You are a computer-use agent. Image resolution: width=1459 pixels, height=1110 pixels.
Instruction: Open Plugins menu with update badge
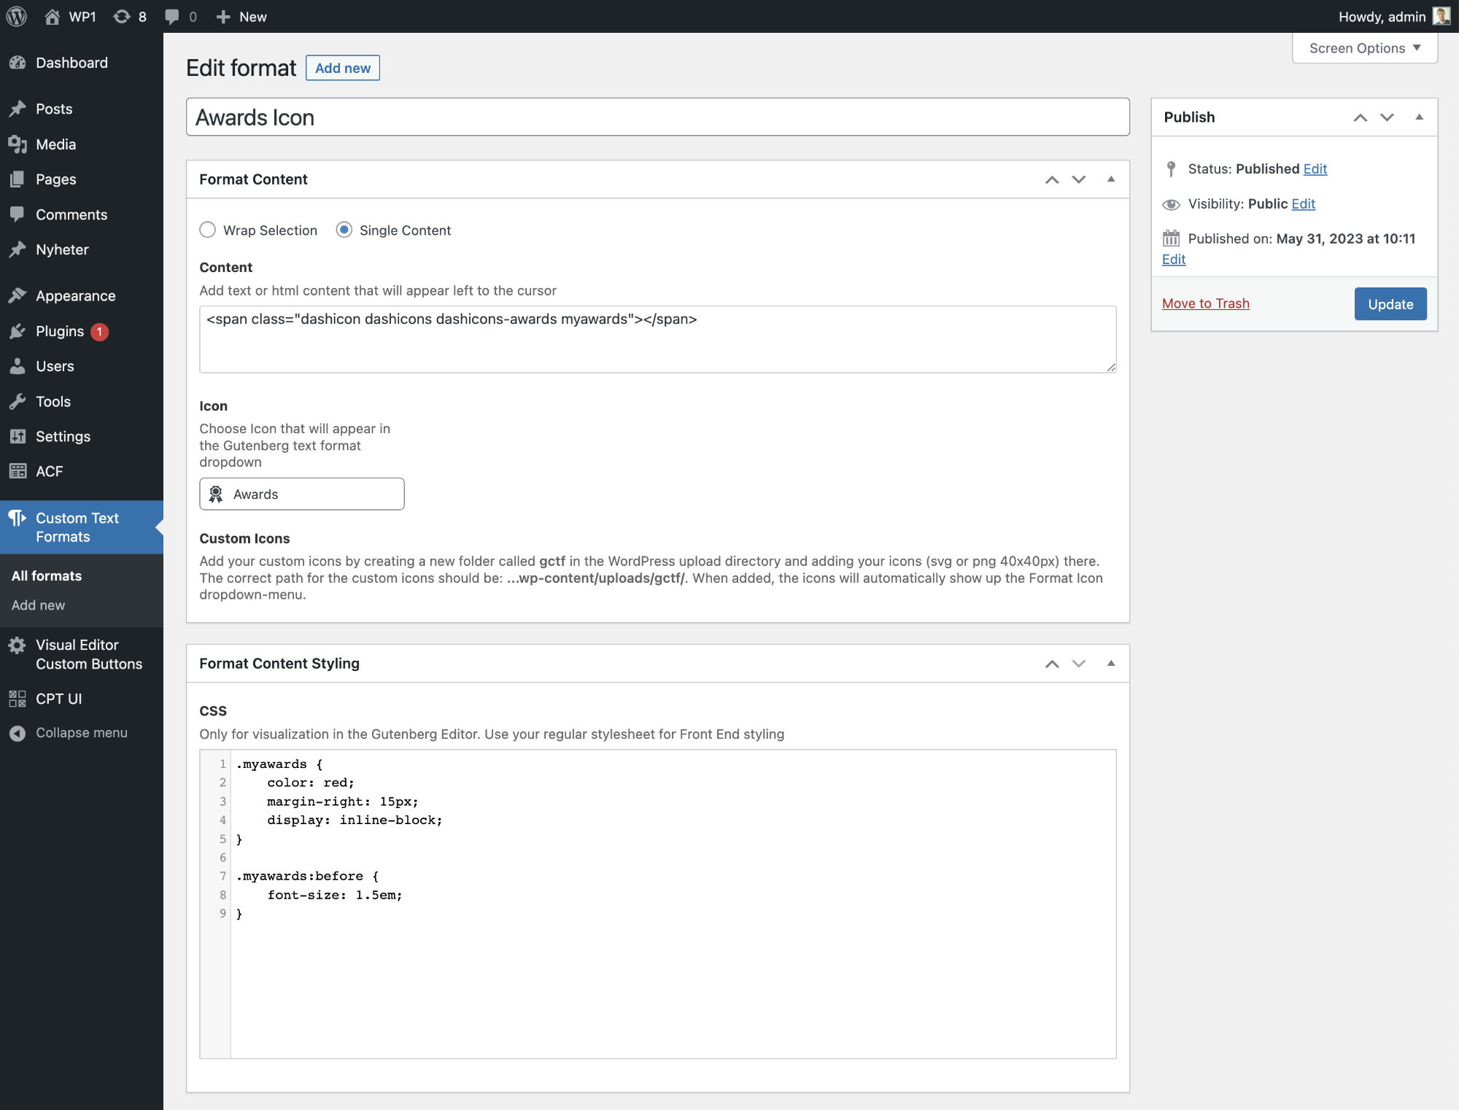[60, 331]
